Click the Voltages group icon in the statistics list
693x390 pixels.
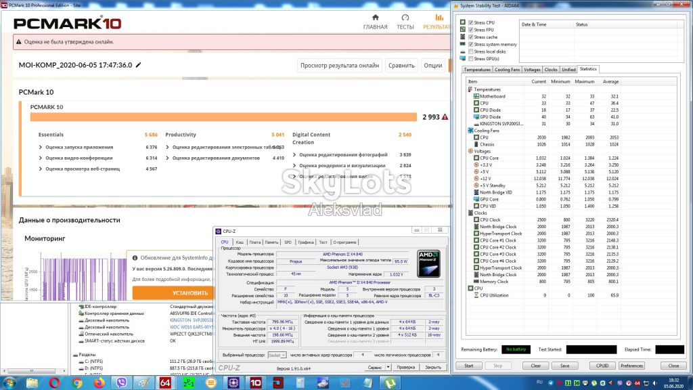coord(470,151)
